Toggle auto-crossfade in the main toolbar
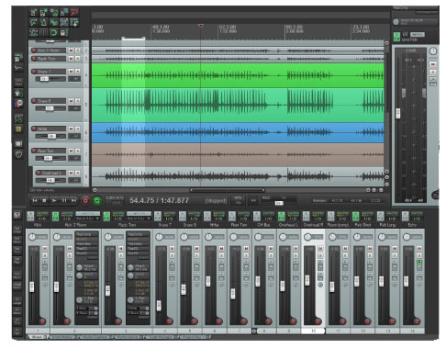This screenshot has width=446, height=348. point(54,22)
